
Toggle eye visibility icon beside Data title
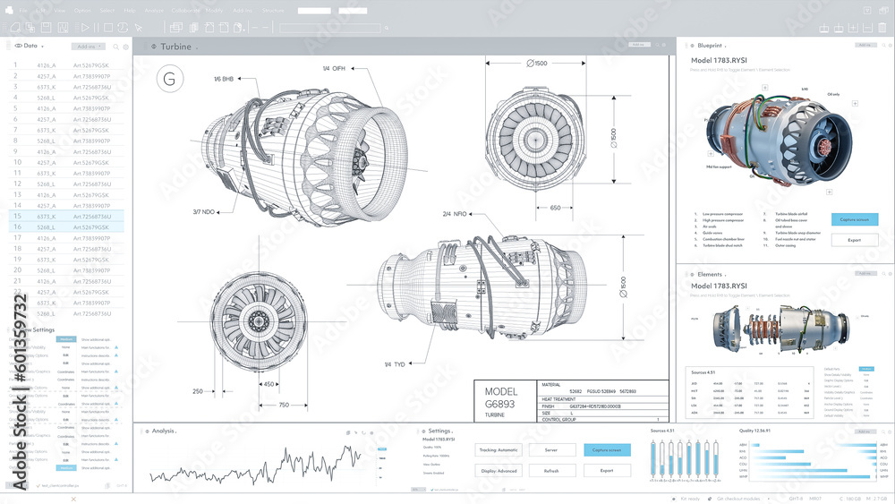tap(18, 46)
